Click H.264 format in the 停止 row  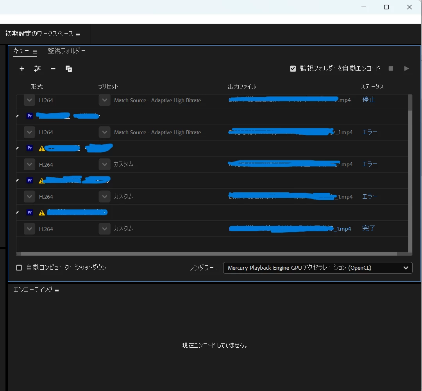(46, 100)
